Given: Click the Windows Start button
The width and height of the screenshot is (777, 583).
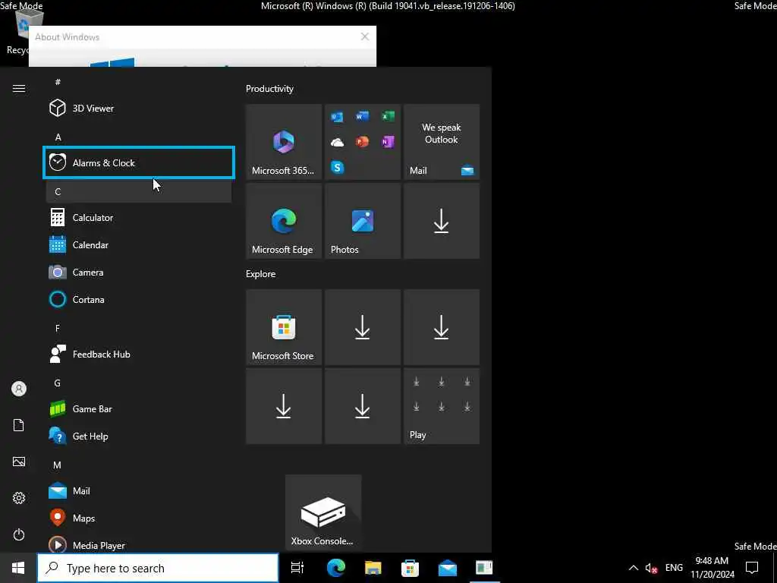Looking at the screenshot, I should (x=18, y=568).
